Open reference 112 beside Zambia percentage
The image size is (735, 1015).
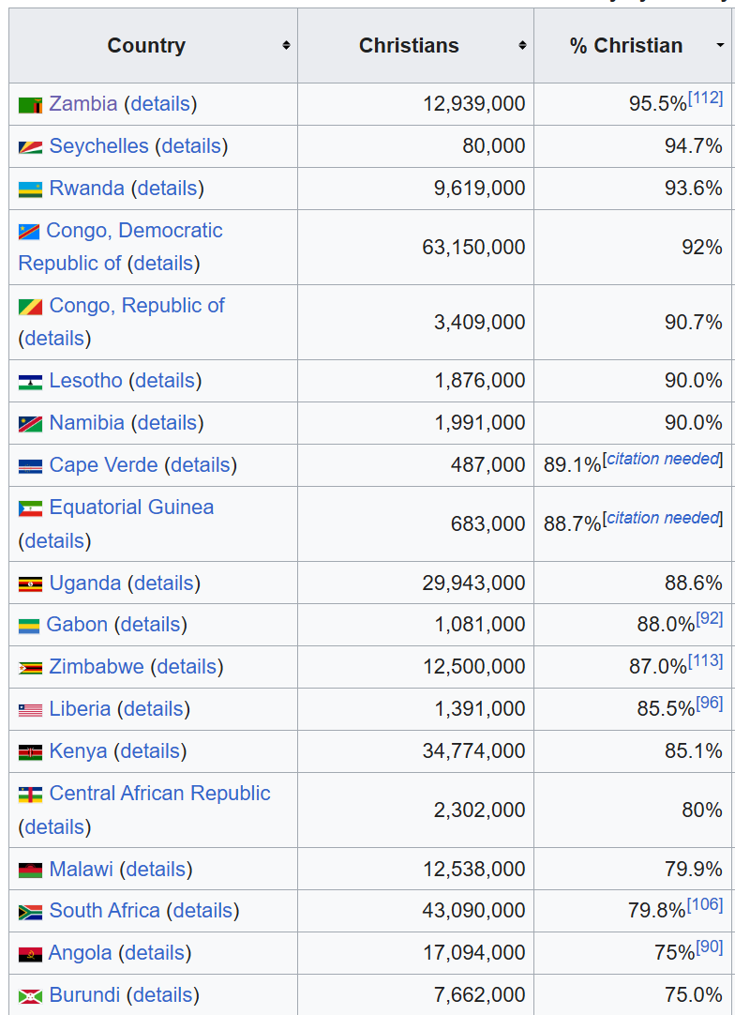pyautogui.click(x=705, y=98)
